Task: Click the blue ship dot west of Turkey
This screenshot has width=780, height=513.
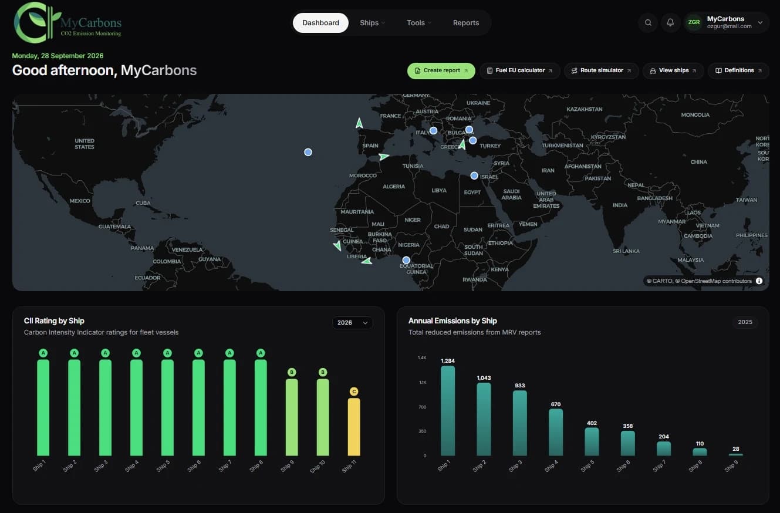Action: [473, 140]
